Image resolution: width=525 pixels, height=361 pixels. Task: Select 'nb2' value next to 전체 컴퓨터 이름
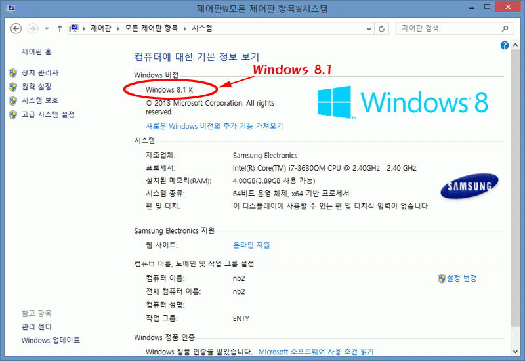point(239,291)
